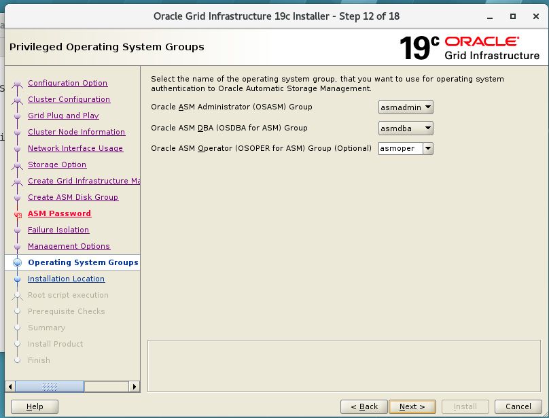Jump to Create ASM Disk Group step
The image size is (549, 418).
pos(73,197)
